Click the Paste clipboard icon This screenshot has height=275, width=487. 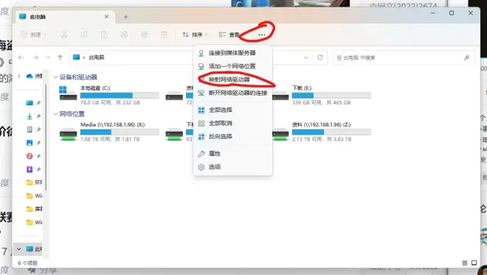[104, 35]
